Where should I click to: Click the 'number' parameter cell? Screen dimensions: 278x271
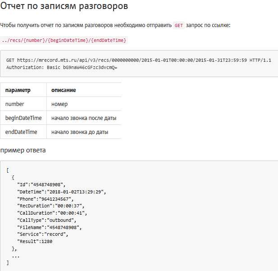[23, 104]
